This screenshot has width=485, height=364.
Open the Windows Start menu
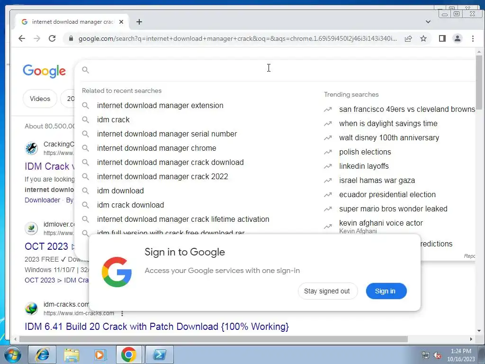(x=12, y=355)
